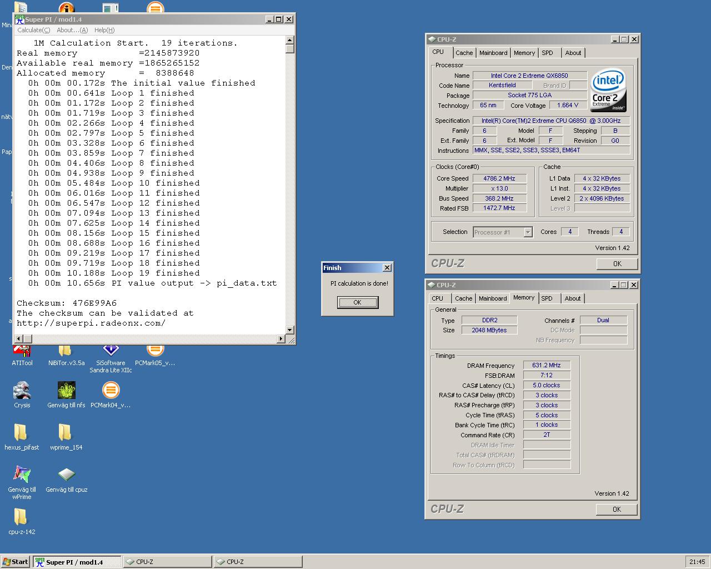Open the Calculate menu in Super PI

[33, 30]
